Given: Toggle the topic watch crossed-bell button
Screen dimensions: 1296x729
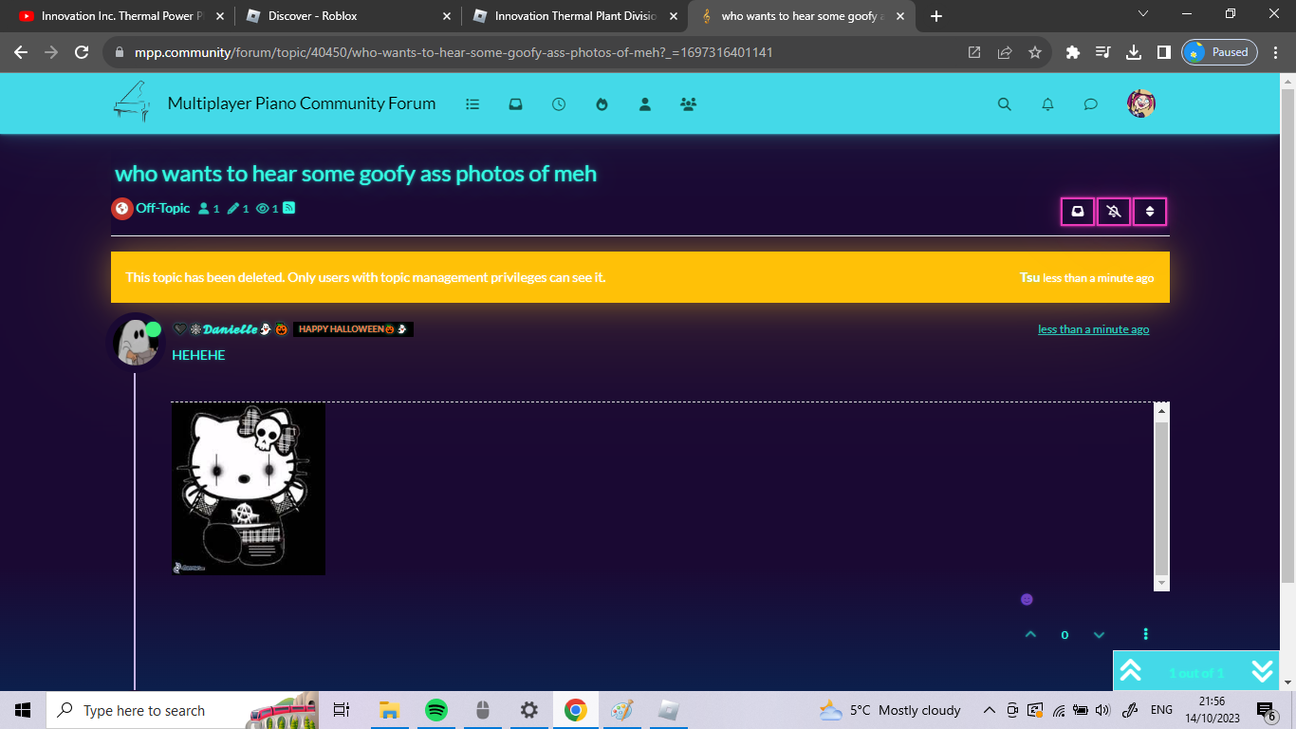Looking at the screenshot, I should (1114, 212).
